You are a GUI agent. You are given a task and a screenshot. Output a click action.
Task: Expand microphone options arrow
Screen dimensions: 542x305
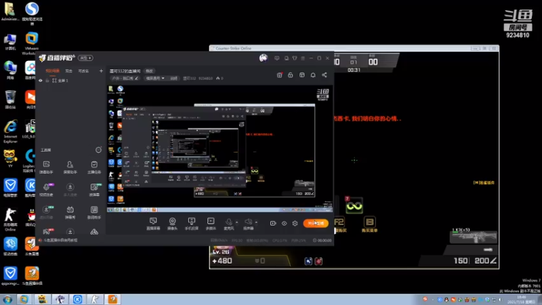coord(236,222)
